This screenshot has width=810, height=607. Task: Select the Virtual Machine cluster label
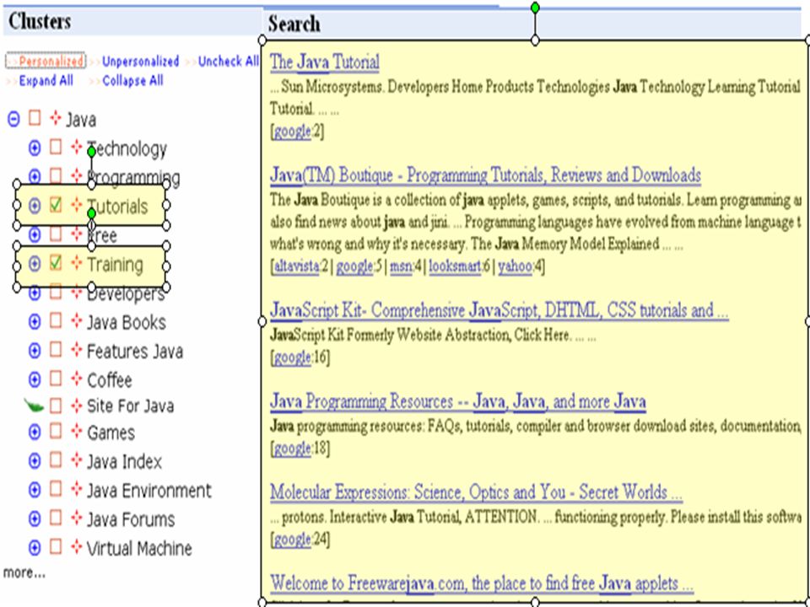(x=139, y=548)
